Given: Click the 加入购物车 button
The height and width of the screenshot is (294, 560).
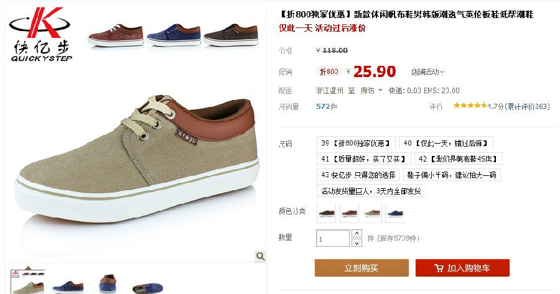Looking at the screenshot, I should tap(462, 268).
